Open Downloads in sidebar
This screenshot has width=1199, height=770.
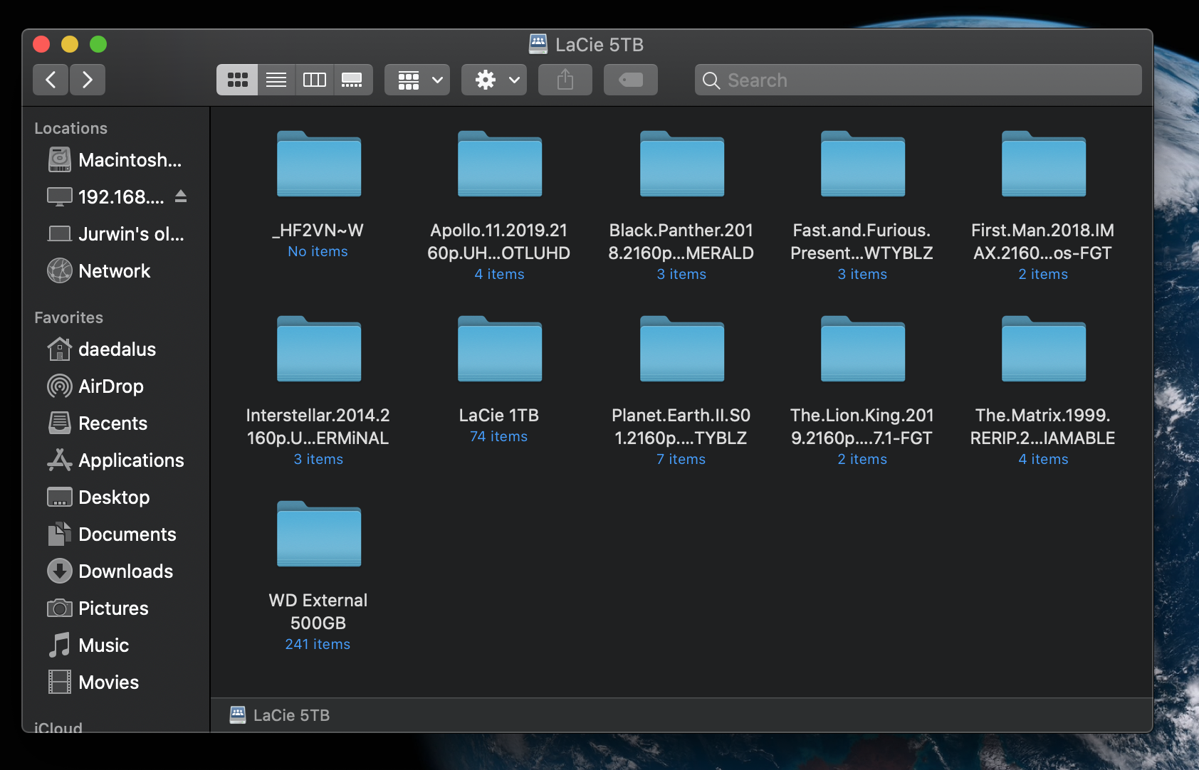pyautogui.click(x=116, y=571)
